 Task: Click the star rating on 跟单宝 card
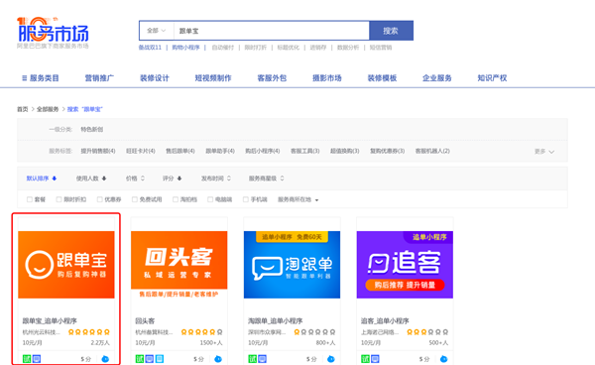tap(89, 332)
